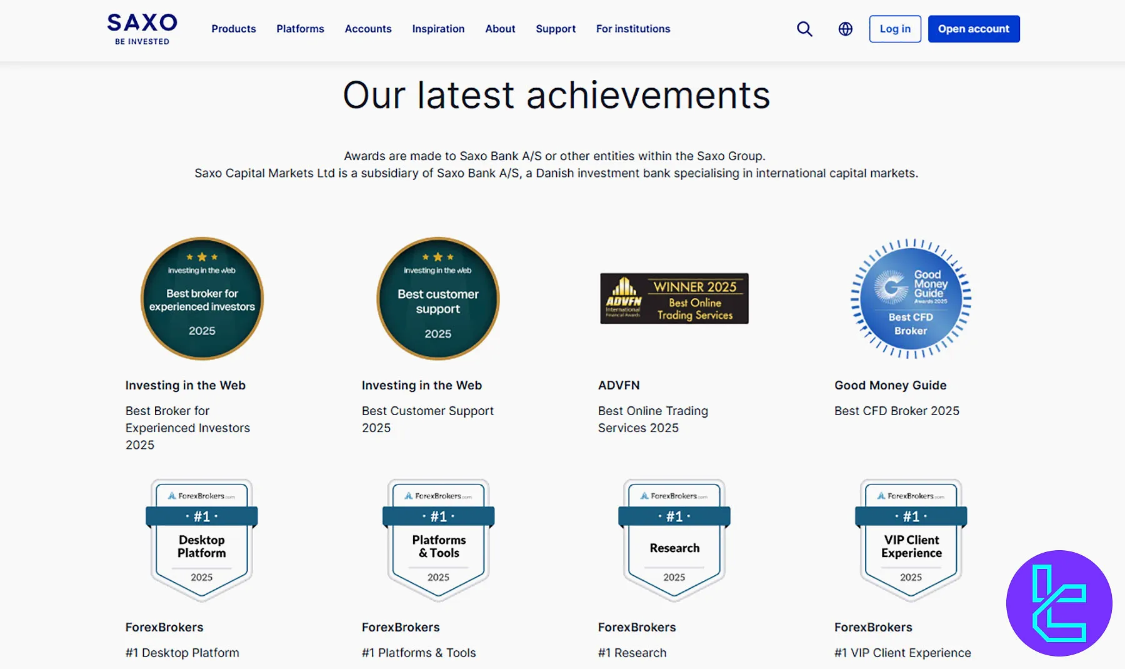
Task: Click Best Online Trading Services 2025 text
Action: tap(653, 419)
